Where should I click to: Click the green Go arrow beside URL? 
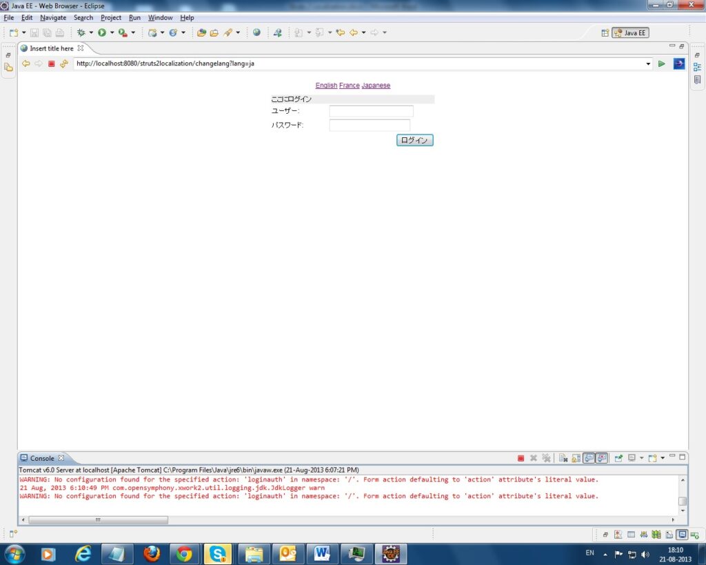pyautogui.click(x=661, y=63)
